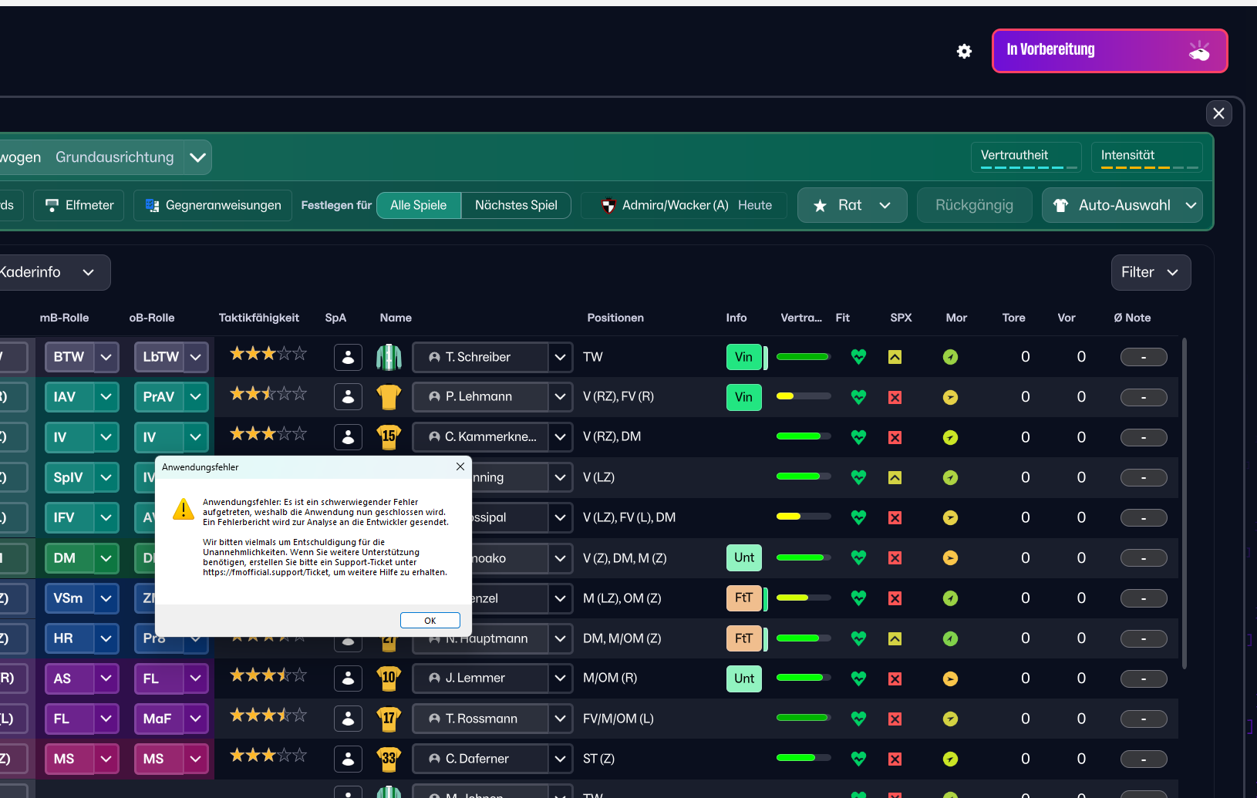Open Gegneranweisungen tab
Viewport: 1257px width, 798px height.
click(213, 205)
